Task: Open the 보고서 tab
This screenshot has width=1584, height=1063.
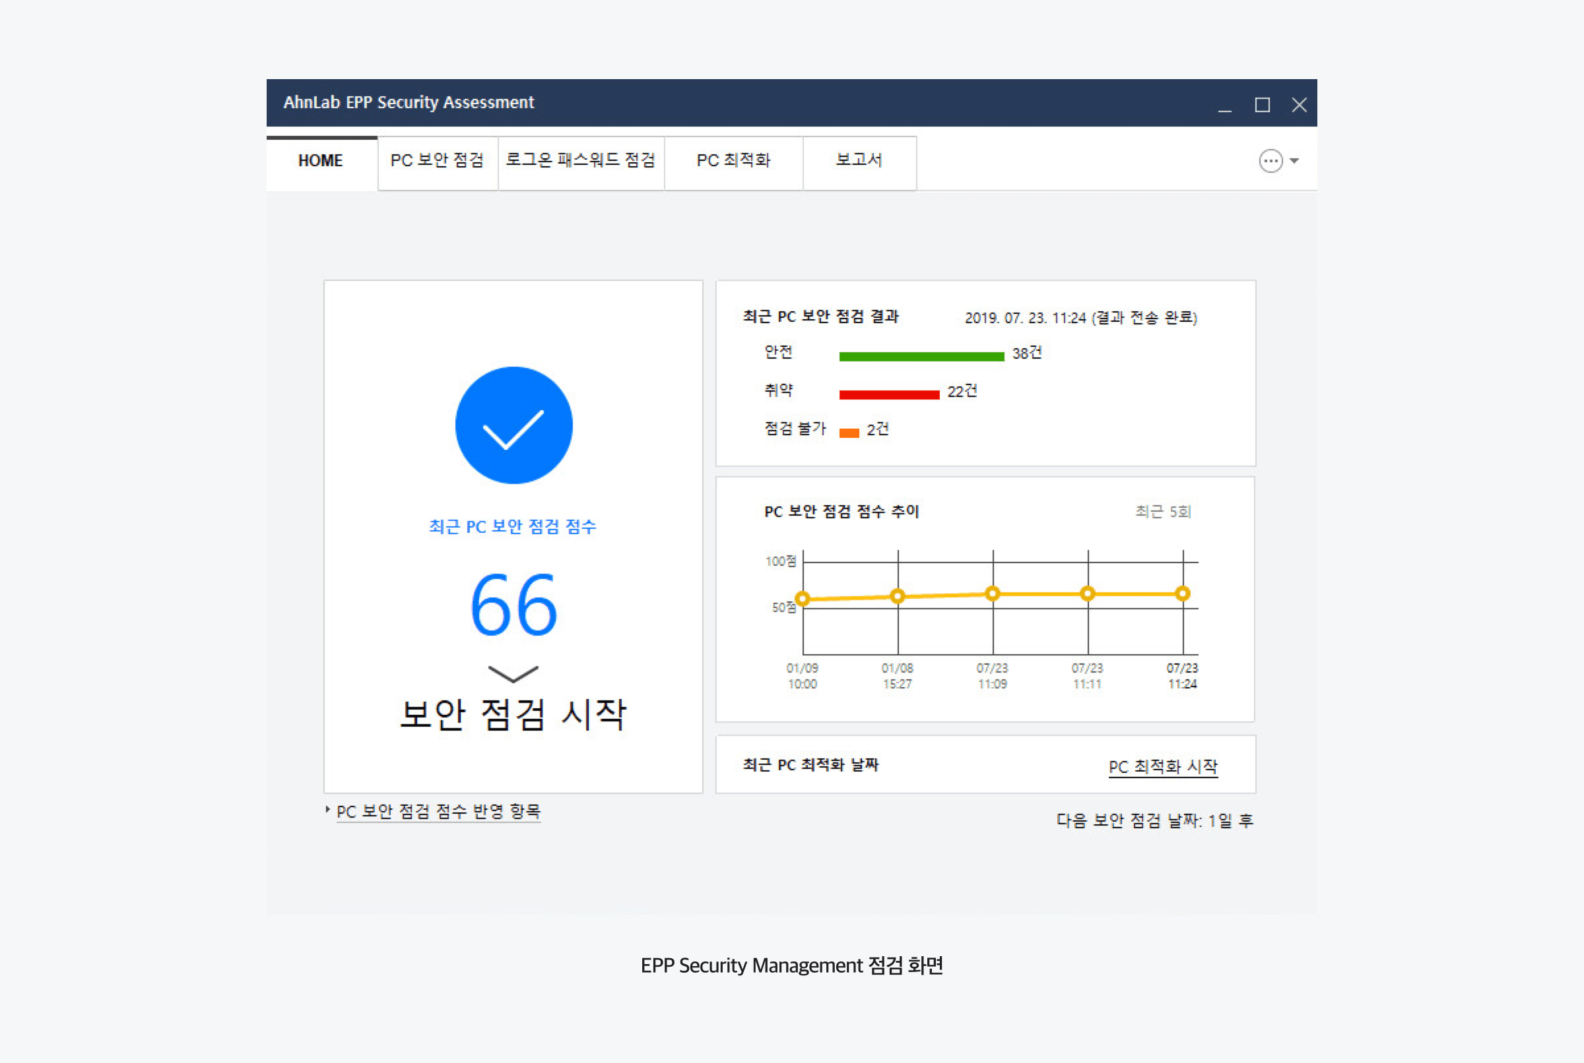Action: click(859, 161)
